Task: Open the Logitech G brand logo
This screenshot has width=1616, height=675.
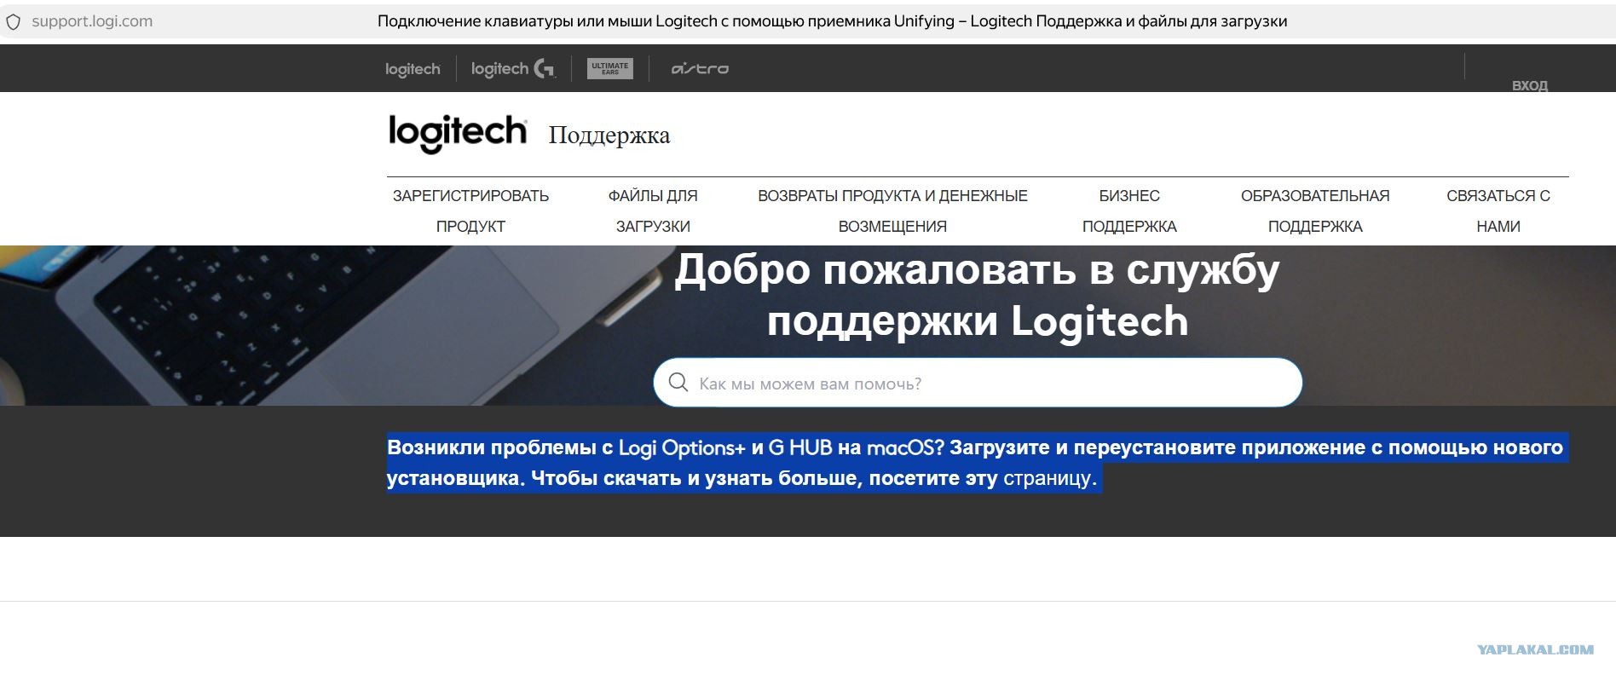Action: pos(513,69)
